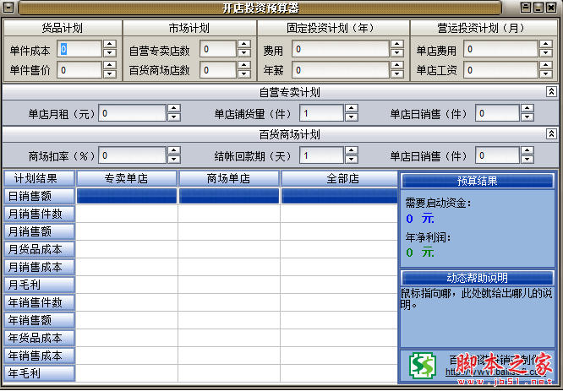Increase the 单件成本 value with up arrow
The image size is (563, 391).
(x=110, y=45)
